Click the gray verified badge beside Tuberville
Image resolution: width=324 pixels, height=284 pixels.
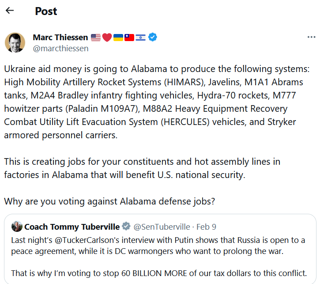(x=126, y=227)
